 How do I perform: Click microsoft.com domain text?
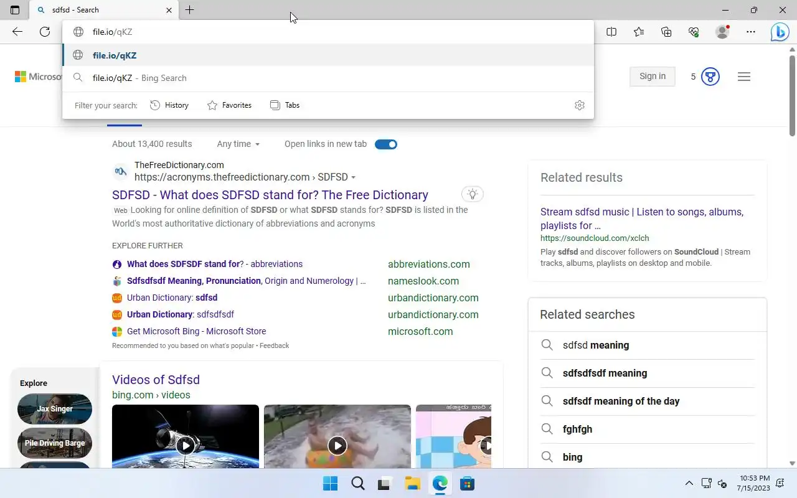(x=420, y=331)
